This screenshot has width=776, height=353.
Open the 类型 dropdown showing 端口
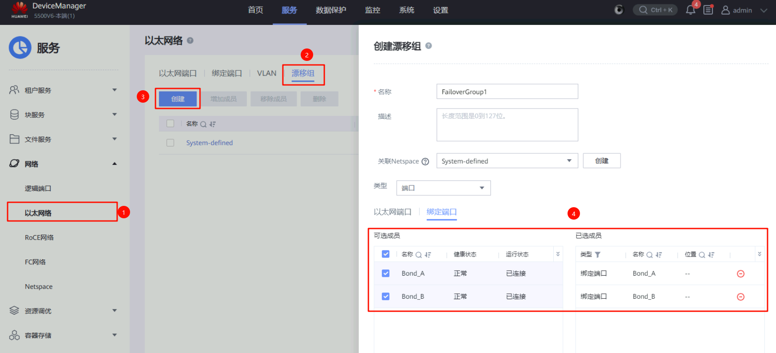pyautogui.click(x=443, y=188)
